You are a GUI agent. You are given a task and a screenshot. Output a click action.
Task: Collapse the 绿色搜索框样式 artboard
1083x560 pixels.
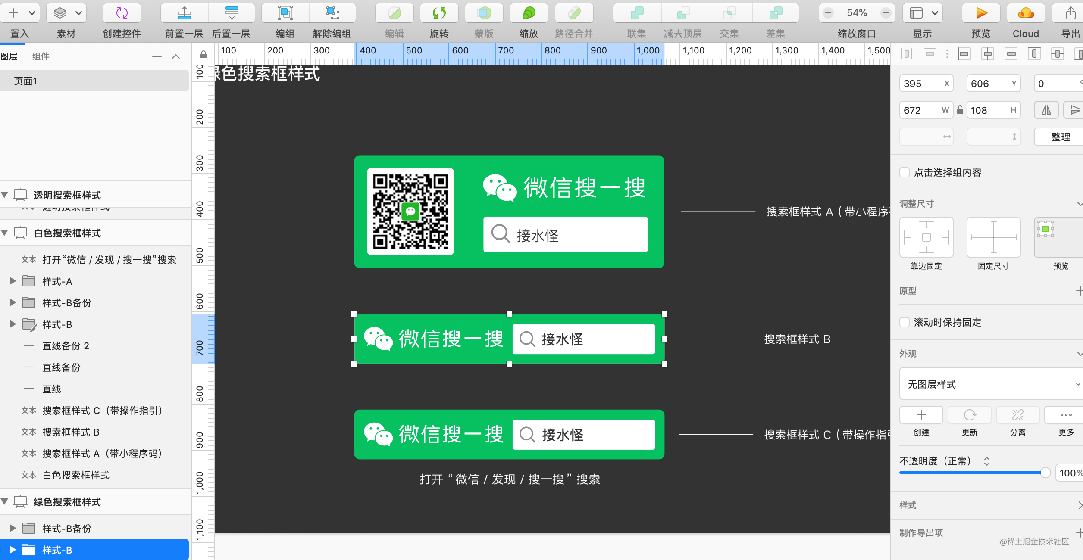(5, 501)
